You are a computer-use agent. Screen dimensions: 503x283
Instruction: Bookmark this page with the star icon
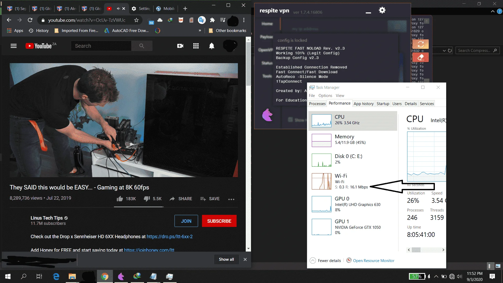point(136,20)
